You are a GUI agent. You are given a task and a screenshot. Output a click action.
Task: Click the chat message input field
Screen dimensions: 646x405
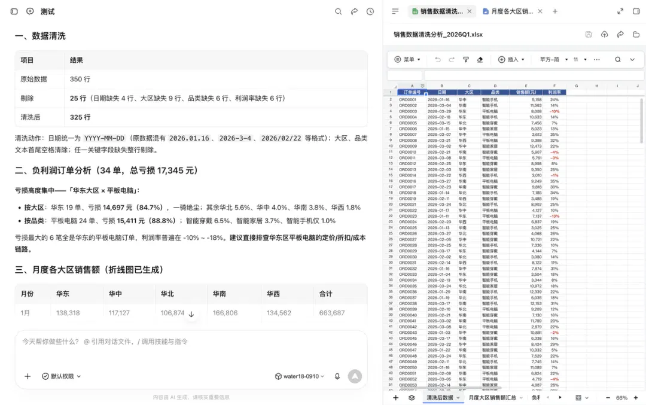point(191,342)
